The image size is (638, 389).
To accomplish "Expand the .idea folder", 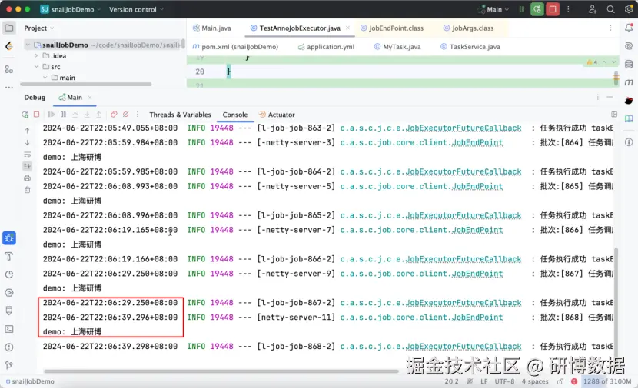I will (x=36, y=56).
